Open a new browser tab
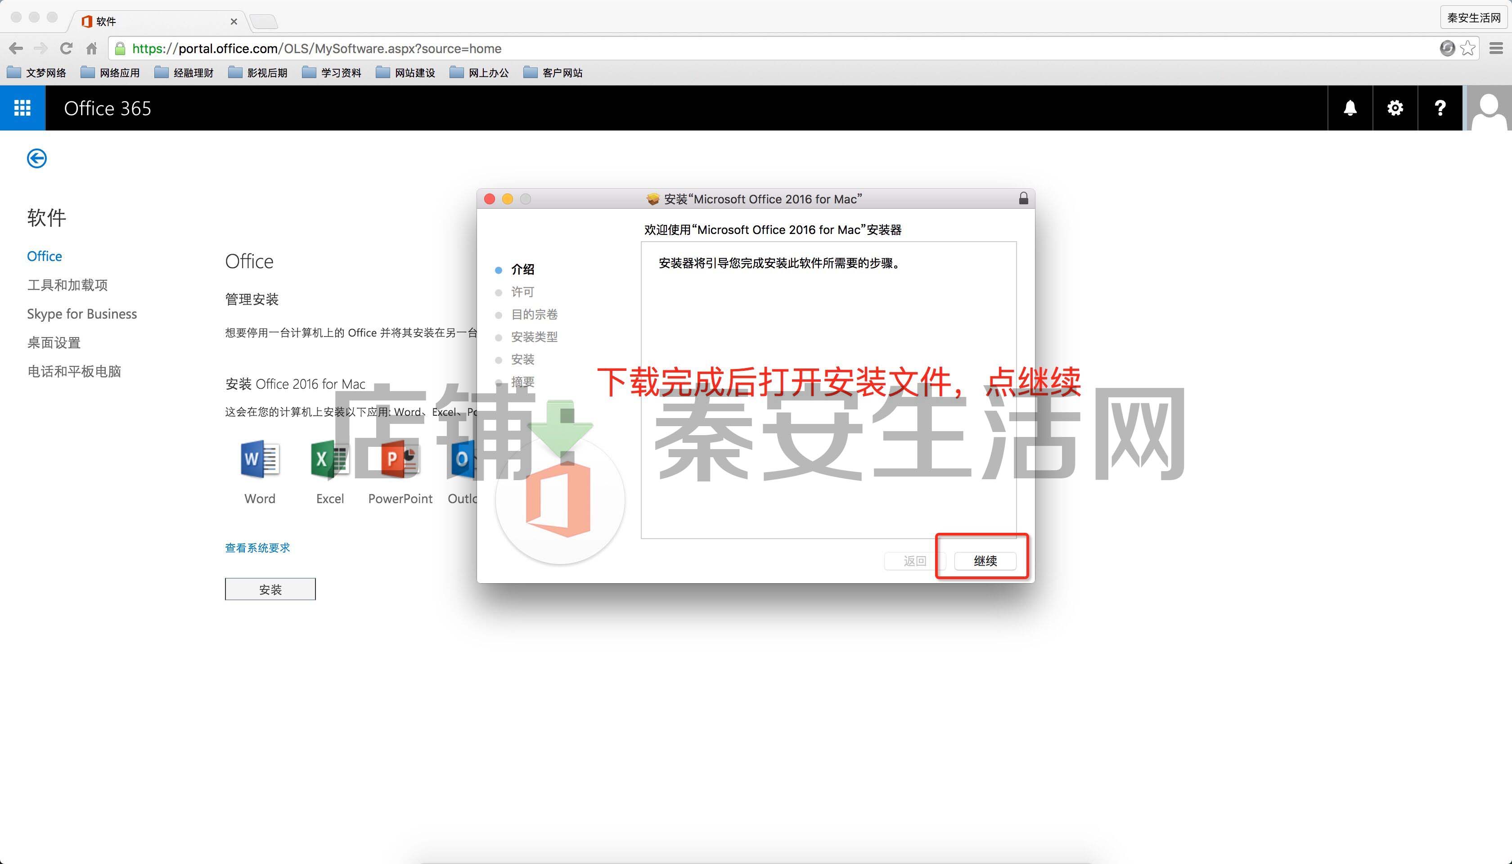 (263, 22)
